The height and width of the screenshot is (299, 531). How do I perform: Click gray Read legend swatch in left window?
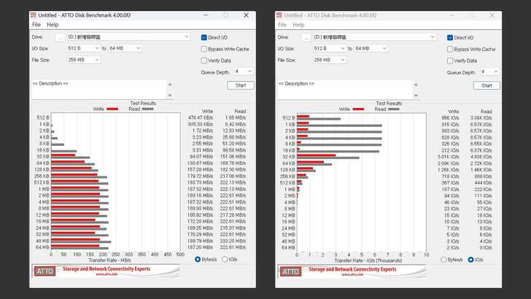[x=147, y=109]
